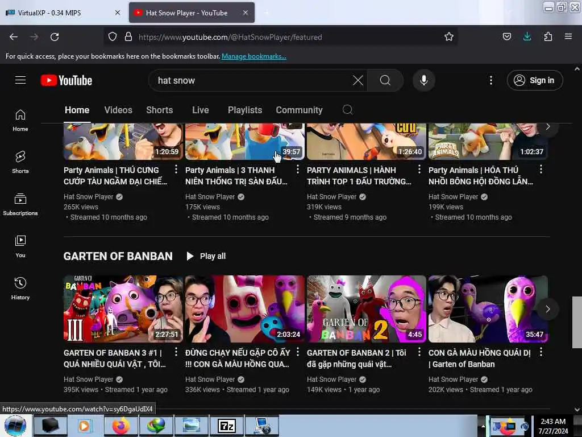This screenshot has width=582, height=437.
Task: Open options for 3 THANH NIÊN video
Action: tap(298, 170)
